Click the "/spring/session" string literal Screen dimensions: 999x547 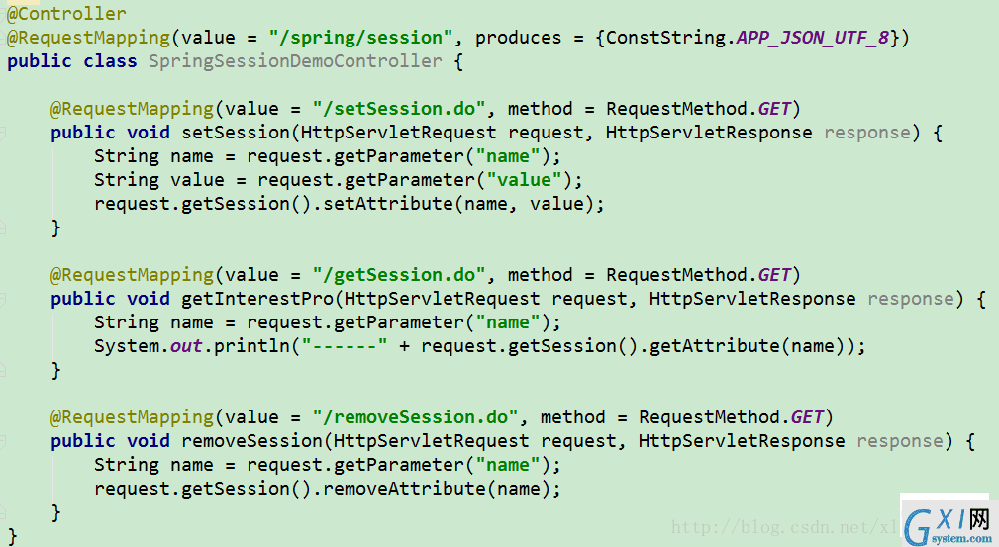point(361,38)
